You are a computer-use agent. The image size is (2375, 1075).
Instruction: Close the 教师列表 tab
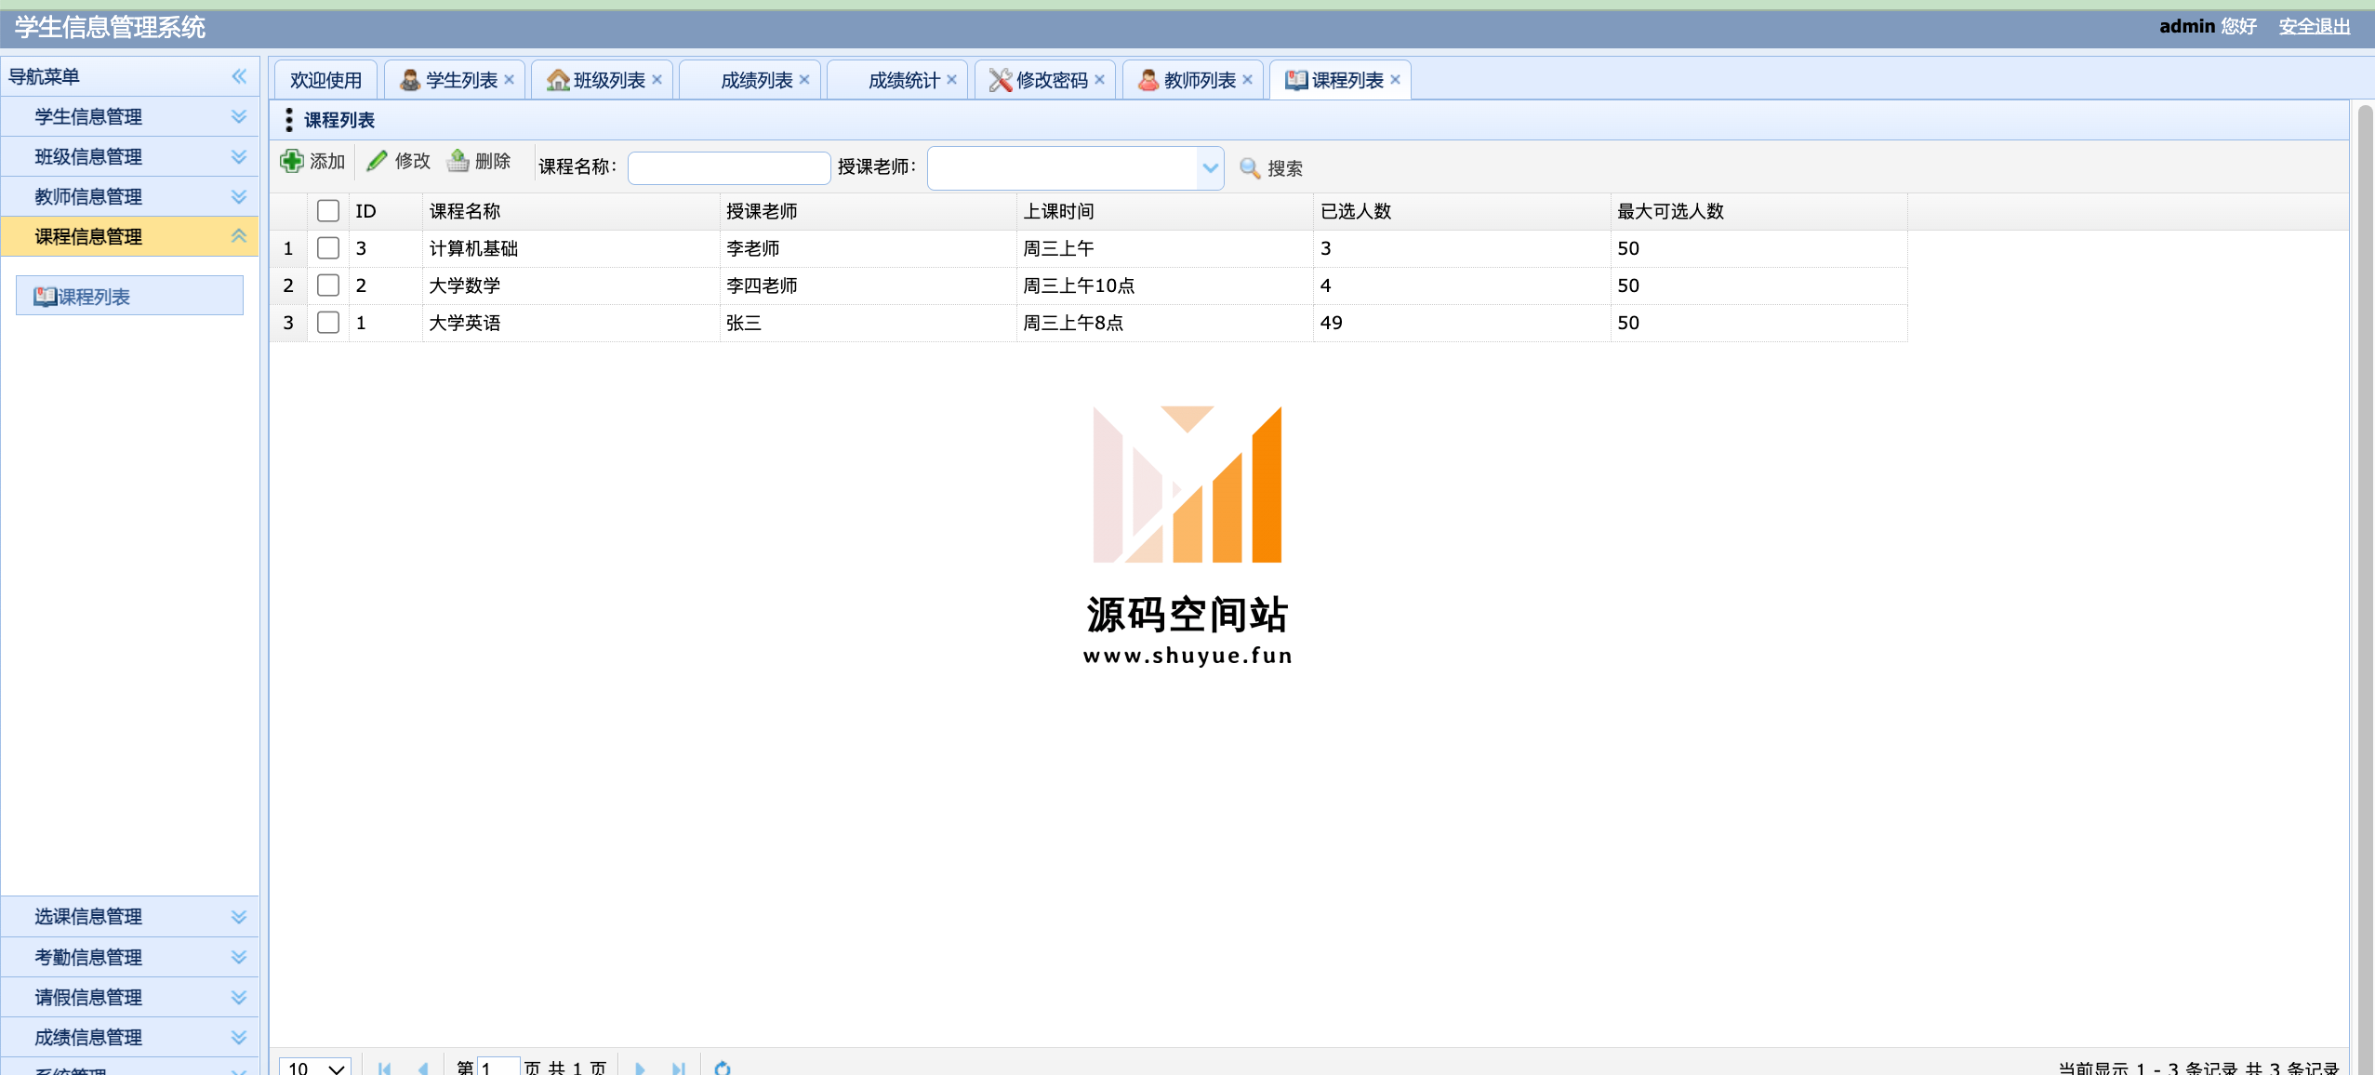1247,80
